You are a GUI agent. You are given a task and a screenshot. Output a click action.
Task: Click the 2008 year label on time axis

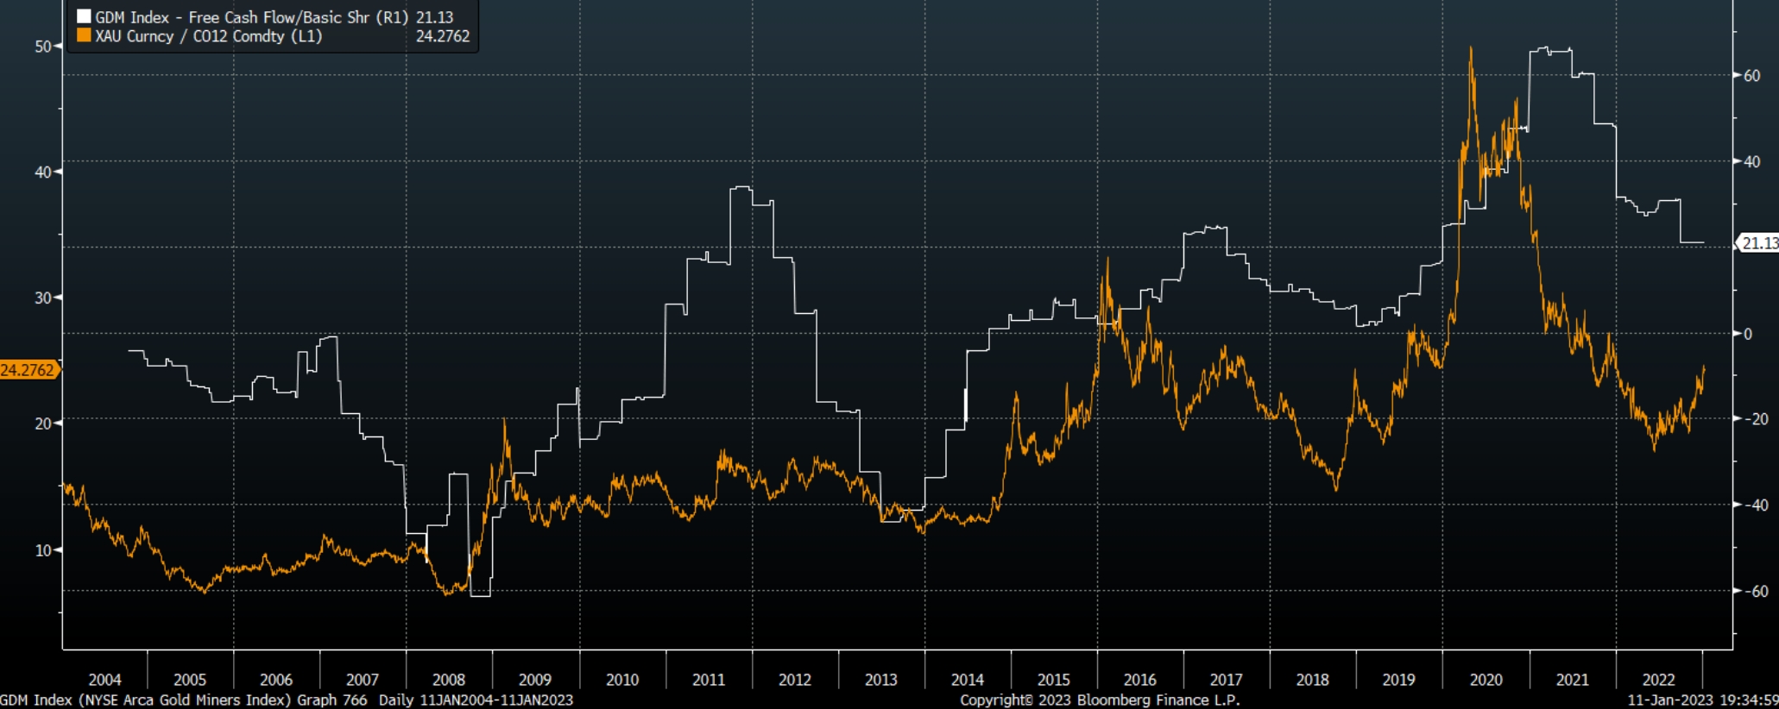point(449,680)
